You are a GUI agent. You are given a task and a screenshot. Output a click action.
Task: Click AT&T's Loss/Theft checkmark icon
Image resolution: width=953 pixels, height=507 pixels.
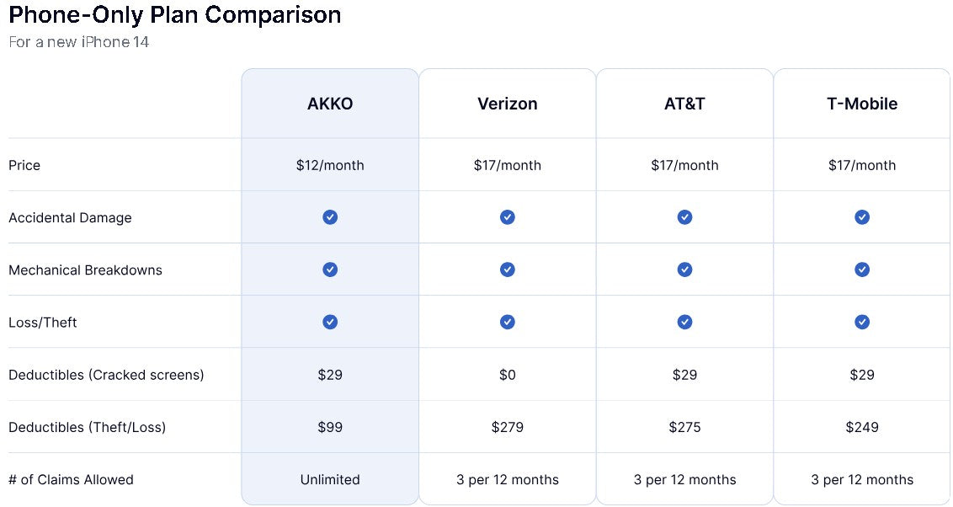(x=684, y=322)
